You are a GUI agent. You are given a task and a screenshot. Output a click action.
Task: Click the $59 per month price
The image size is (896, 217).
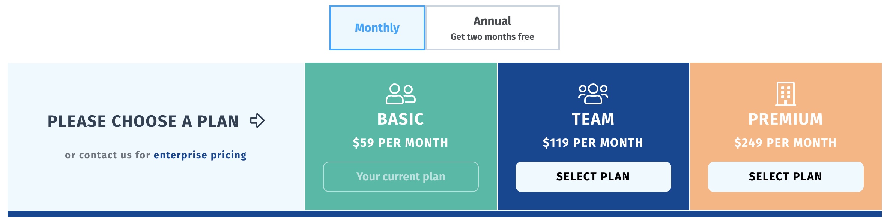(400, 143)
